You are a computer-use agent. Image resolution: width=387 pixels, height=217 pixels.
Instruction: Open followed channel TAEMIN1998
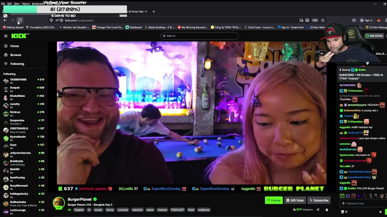pyautogui.click(x=24, y=81)
